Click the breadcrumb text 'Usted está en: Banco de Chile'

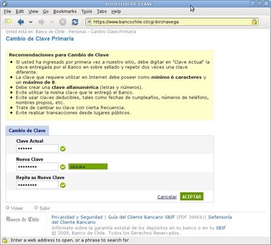pos(35,32)
